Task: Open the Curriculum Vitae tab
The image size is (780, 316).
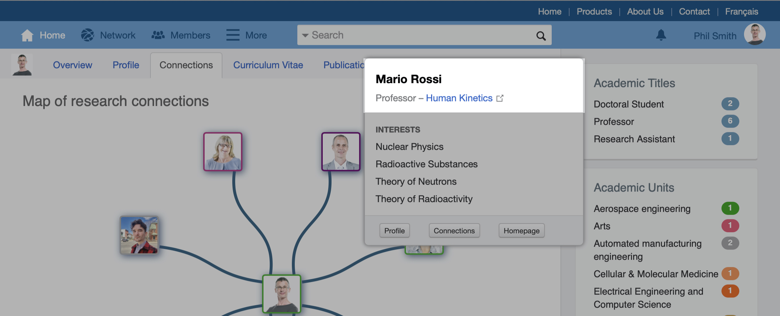Action: (268, 65)
